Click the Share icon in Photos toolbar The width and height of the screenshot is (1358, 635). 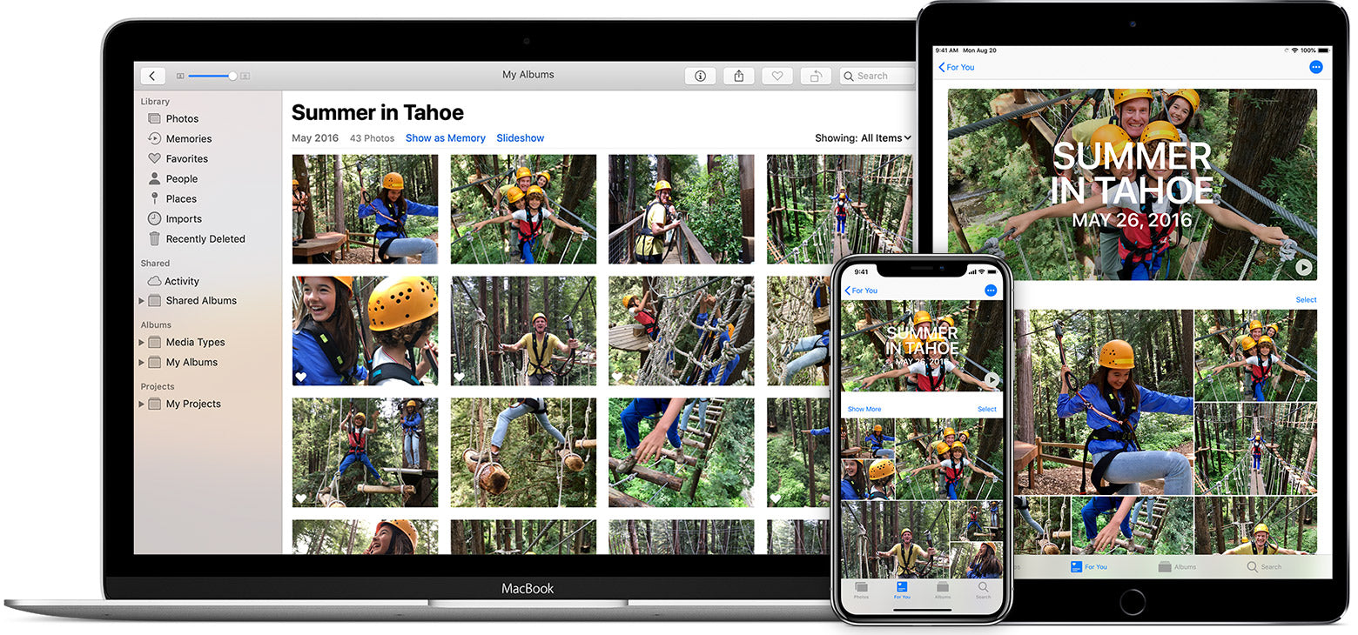(738, 77)
